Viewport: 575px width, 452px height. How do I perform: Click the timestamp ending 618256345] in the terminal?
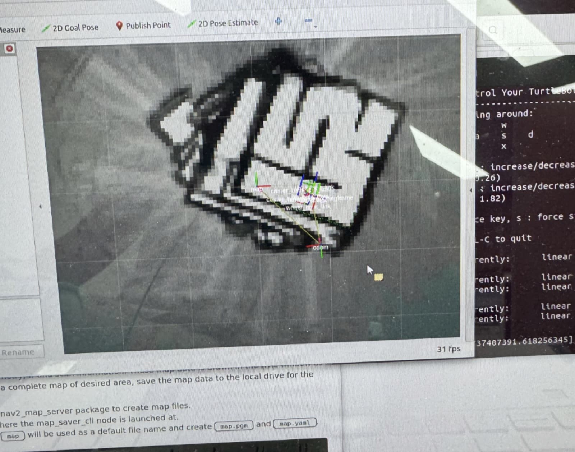click(x=524, y=341)
